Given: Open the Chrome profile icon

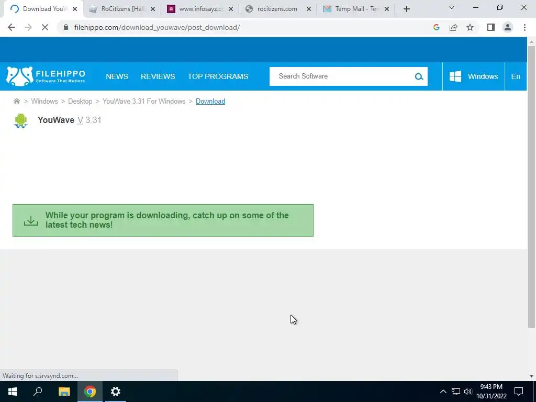Looking at the screenshot, I should [x=508, y=27].
